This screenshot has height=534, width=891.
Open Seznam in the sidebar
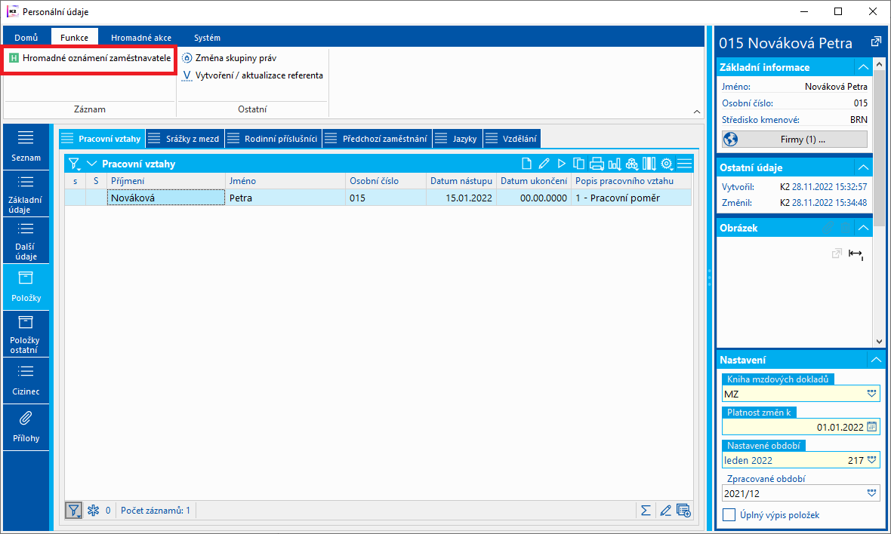[26, 146]
